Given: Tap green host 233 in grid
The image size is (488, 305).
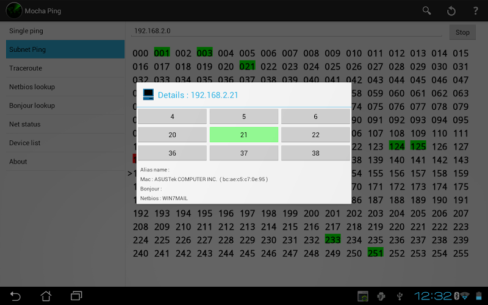Looking at the screenshot, I should 332,239.
